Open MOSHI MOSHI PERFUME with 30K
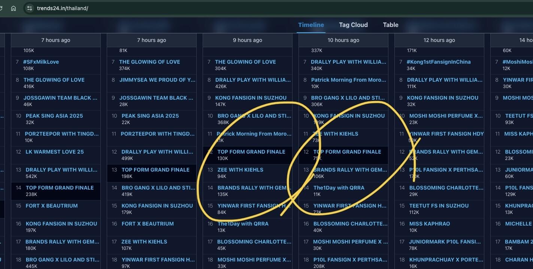533x269 pixels. click(350, 242)
